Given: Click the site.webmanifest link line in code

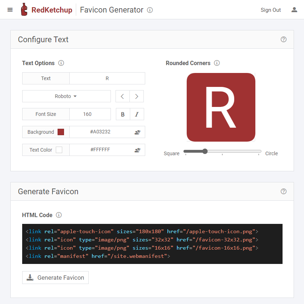Looking at the screenshot, I should tap(98, 256).
